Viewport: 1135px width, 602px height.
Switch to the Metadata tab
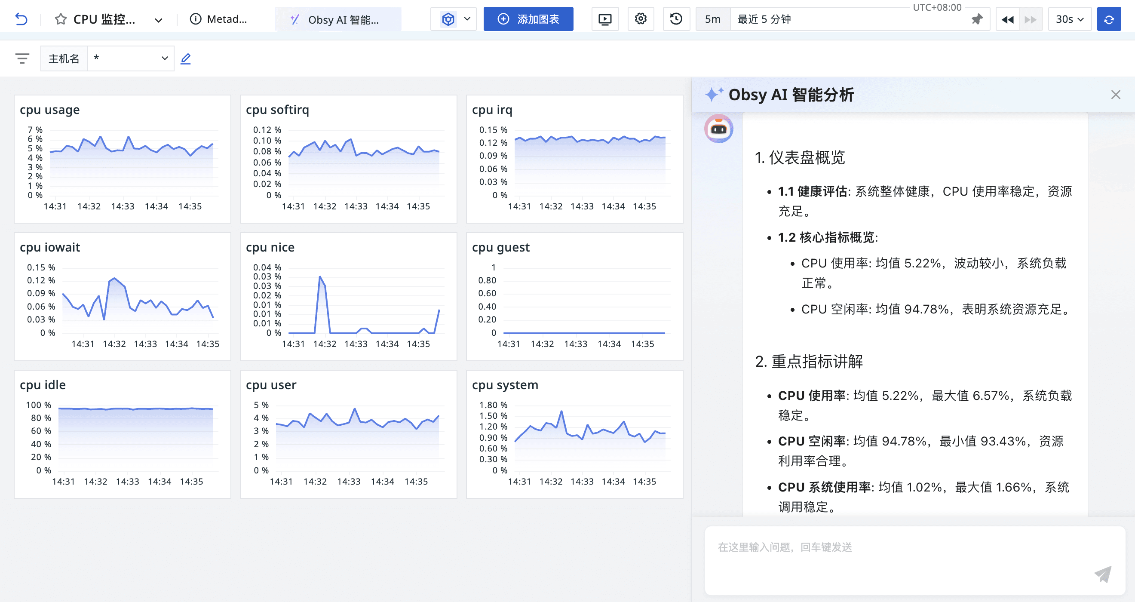[x=219, y=19]
